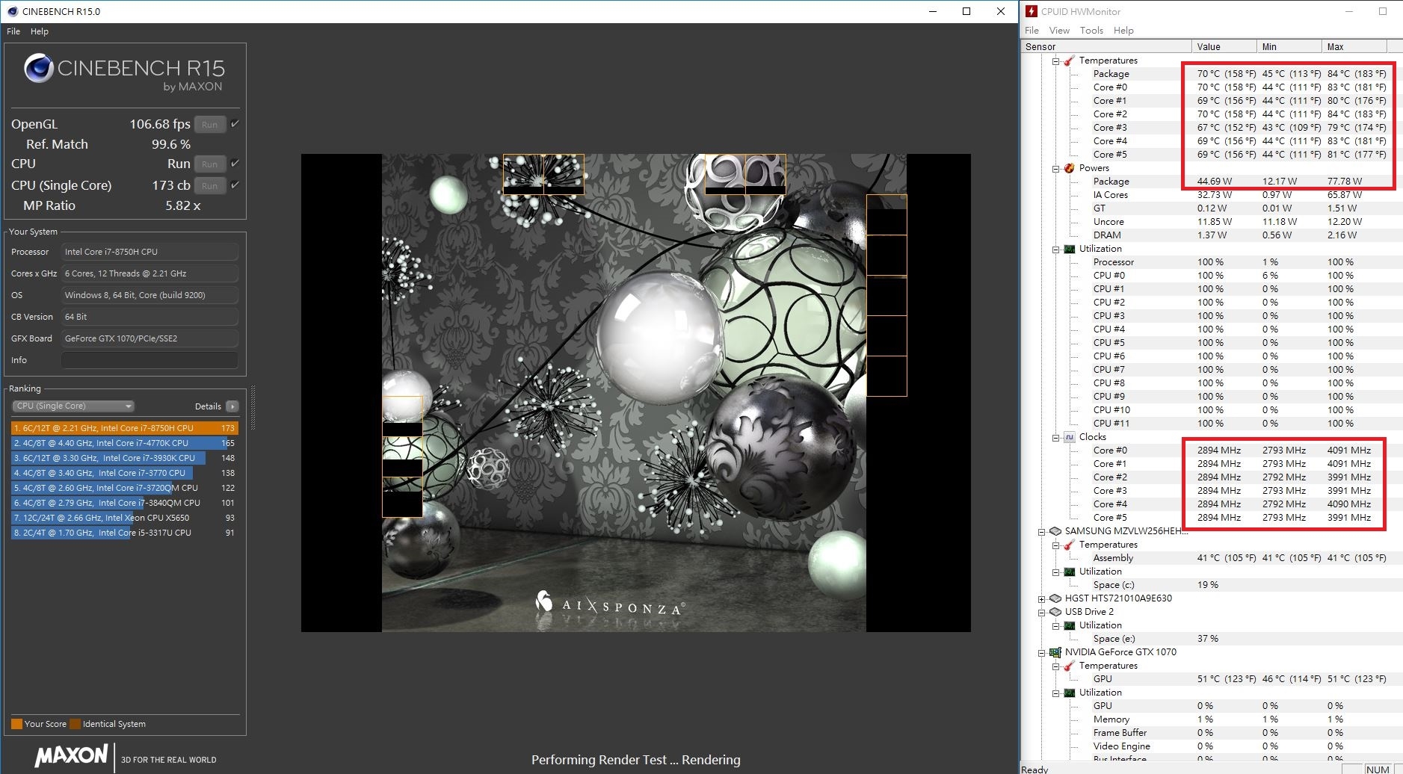Toggle the OpenGL test checkbox
This screenshot has height=774, width=1403.
click(235, 124)
